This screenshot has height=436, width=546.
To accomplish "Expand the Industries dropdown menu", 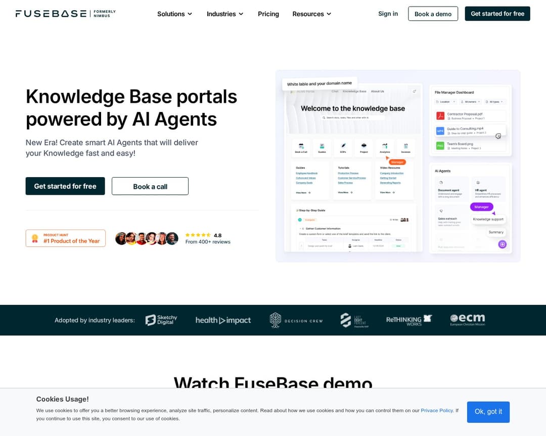I will click(225, 14).
